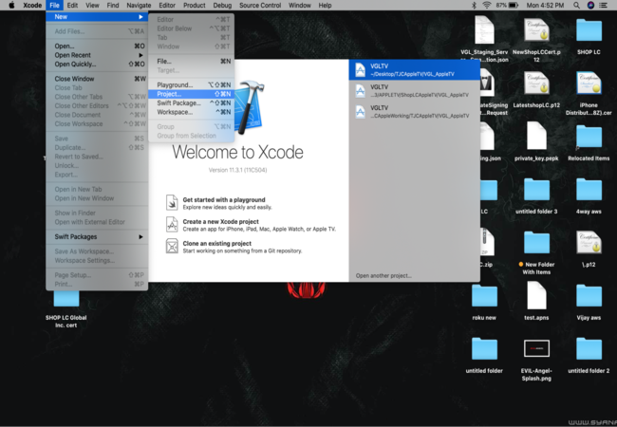Select VGLTV project under ShopLCAppleTV path
The image size is (617, 427).
(415, 90)
